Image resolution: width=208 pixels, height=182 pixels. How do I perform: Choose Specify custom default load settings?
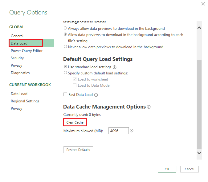(65, 73)
